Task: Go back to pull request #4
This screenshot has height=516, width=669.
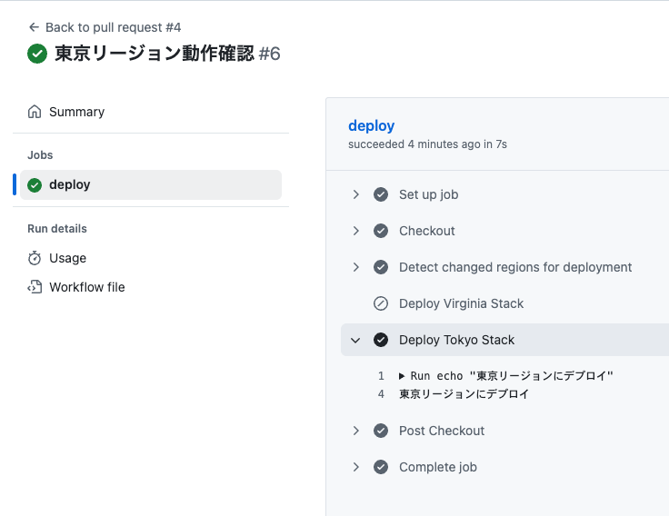Action: click(x=113, y=27)
